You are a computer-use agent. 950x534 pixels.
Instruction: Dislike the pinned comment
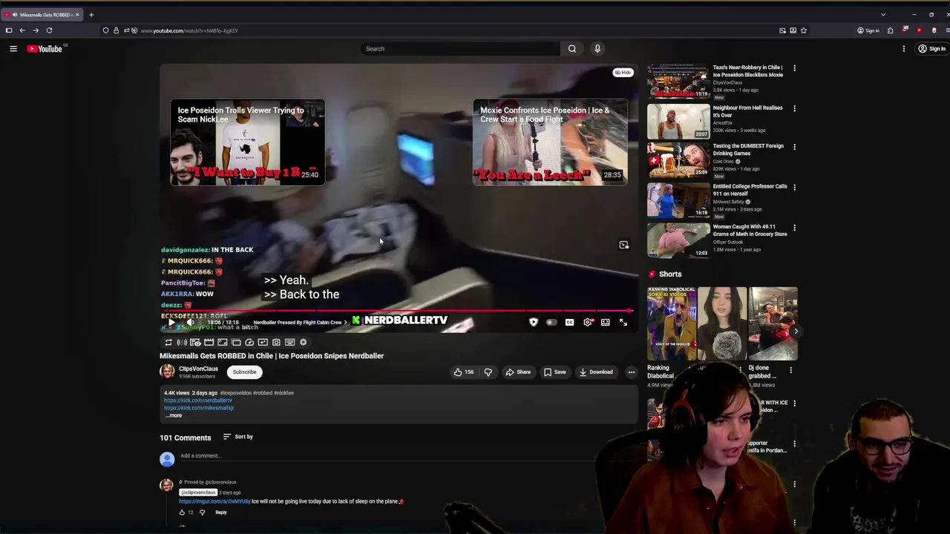click(202, 512)
